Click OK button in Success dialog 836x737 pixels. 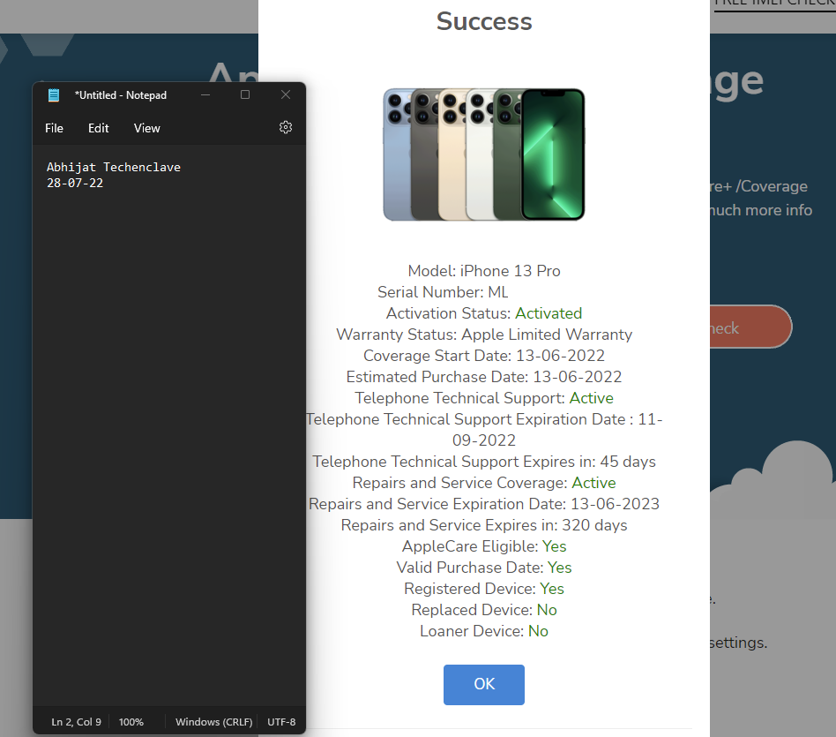[484, 684]
